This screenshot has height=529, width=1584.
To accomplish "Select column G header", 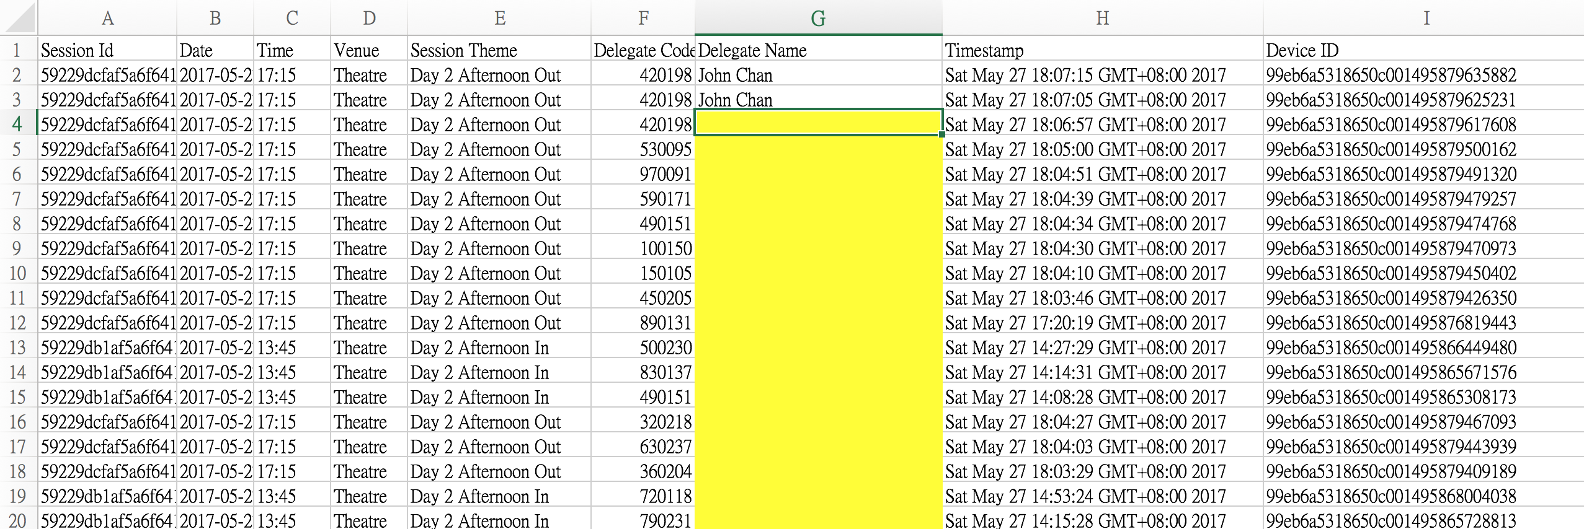I will 818,19.
